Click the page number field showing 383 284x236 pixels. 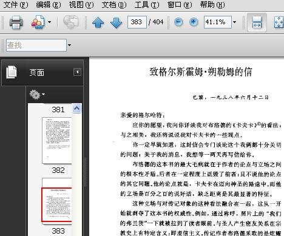tap(137, 22)
